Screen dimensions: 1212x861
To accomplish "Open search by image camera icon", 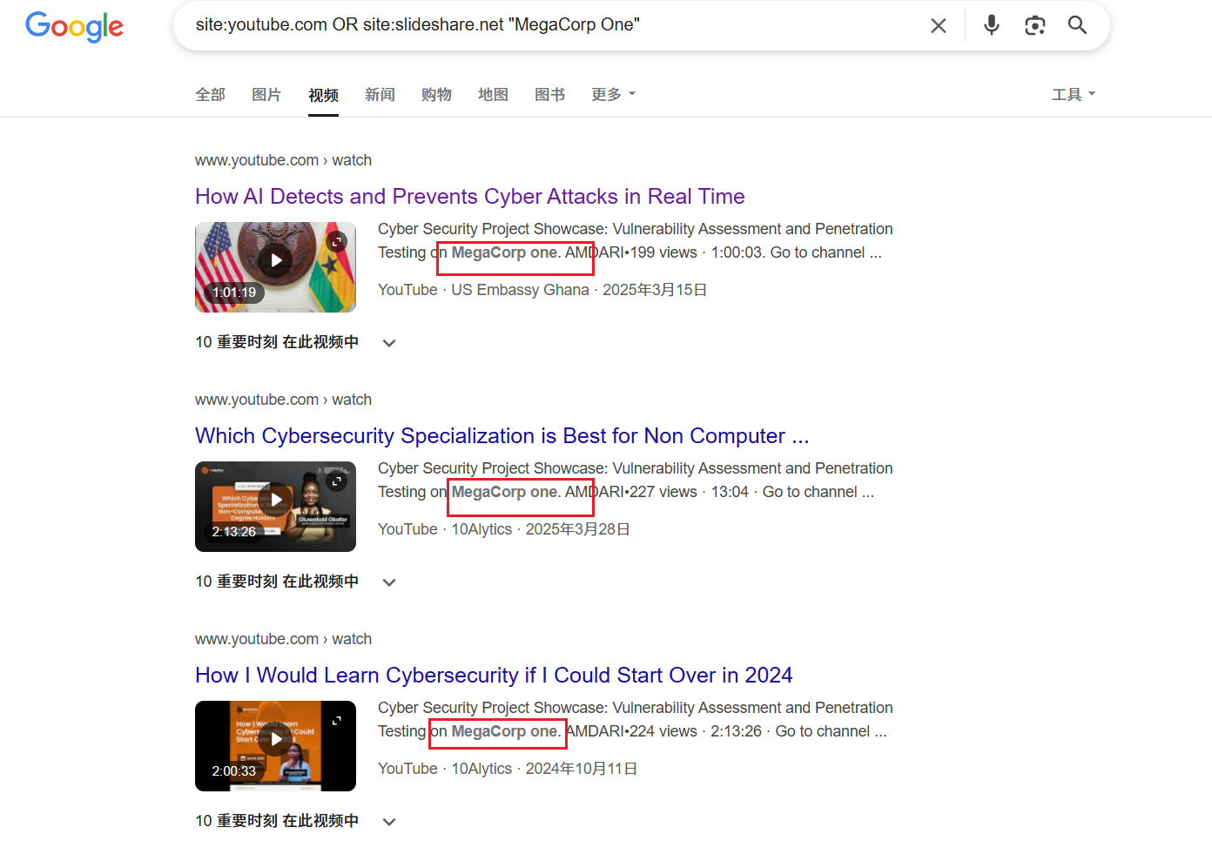I will click(1034, 25).
